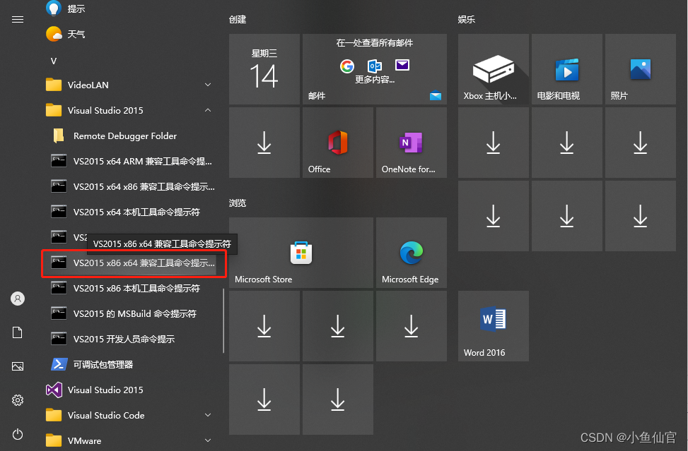Open the VMware folder entry

click(x=132, y=440)
